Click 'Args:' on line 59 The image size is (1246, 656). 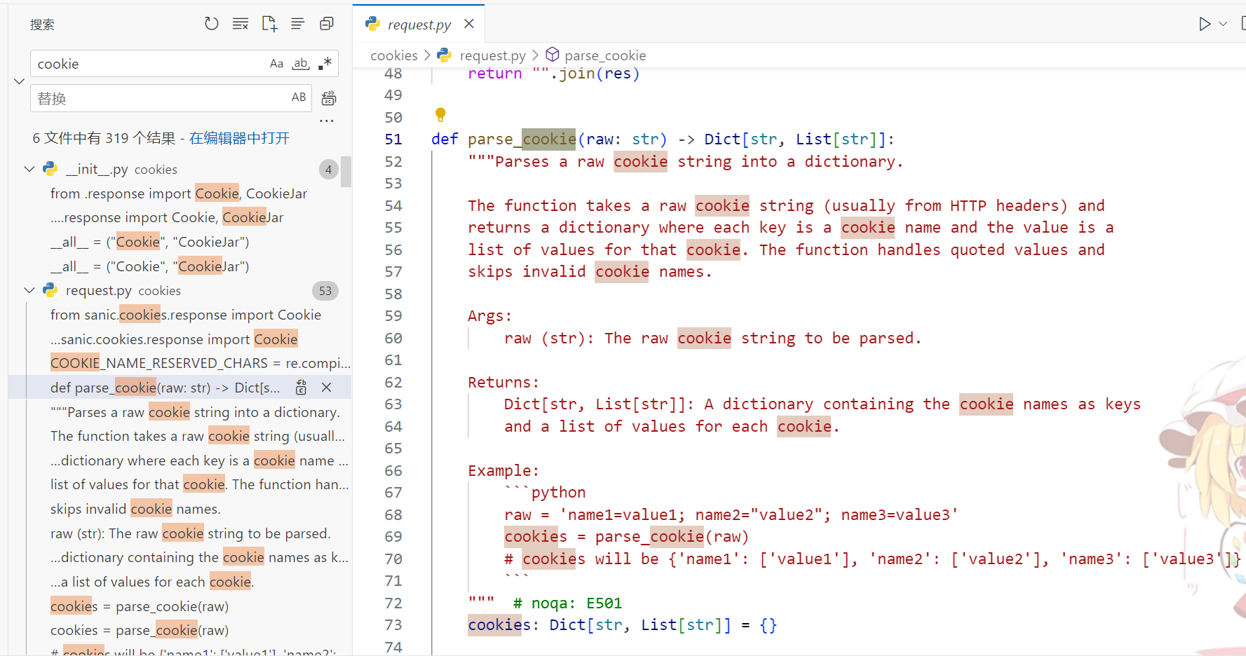point(490,316)
